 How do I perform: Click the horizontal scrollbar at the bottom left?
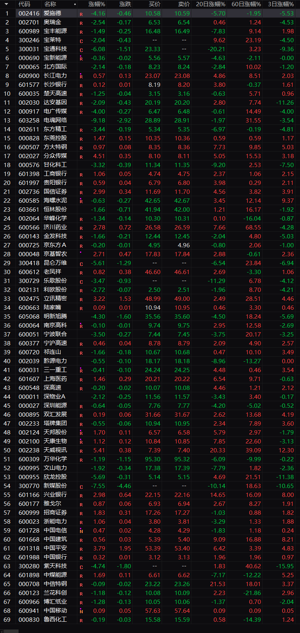pyautogui.click(x=9, y=631)
